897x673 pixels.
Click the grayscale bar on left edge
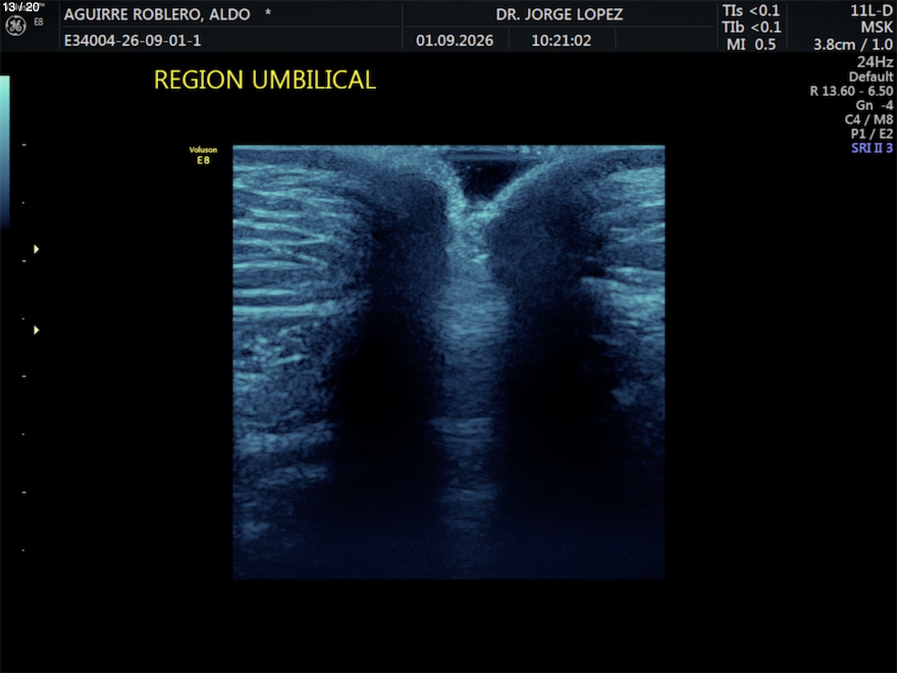tap(5, 153)
